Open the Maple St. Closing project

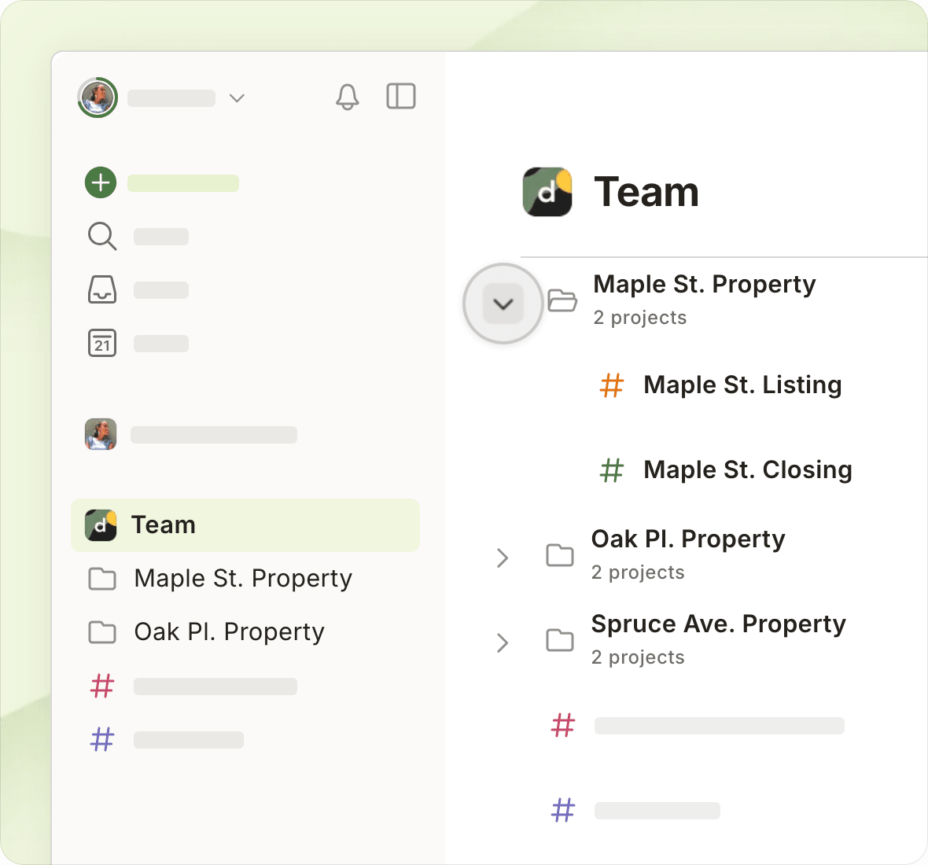pyautogui.click(x=747, y=469)
